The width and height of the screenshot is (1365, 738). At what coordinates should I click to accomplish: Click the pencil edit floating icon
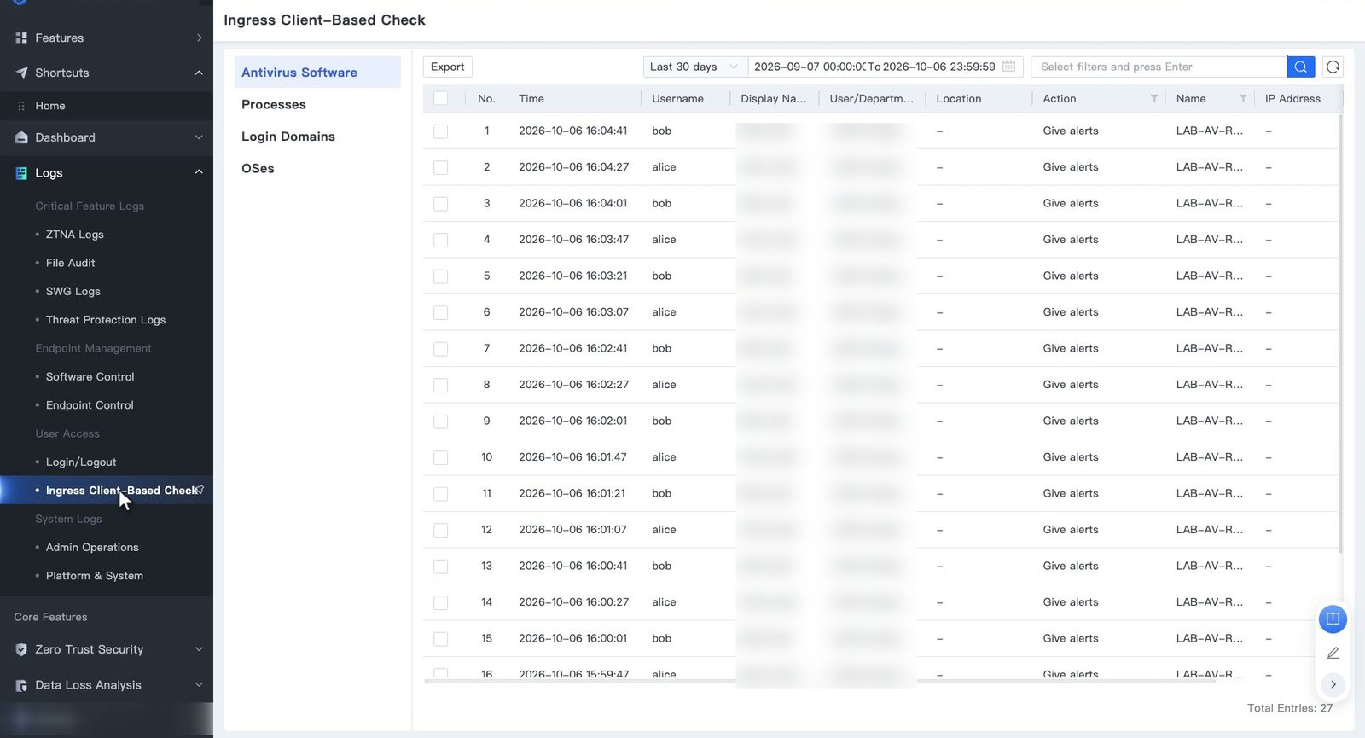click(1333, 654)
